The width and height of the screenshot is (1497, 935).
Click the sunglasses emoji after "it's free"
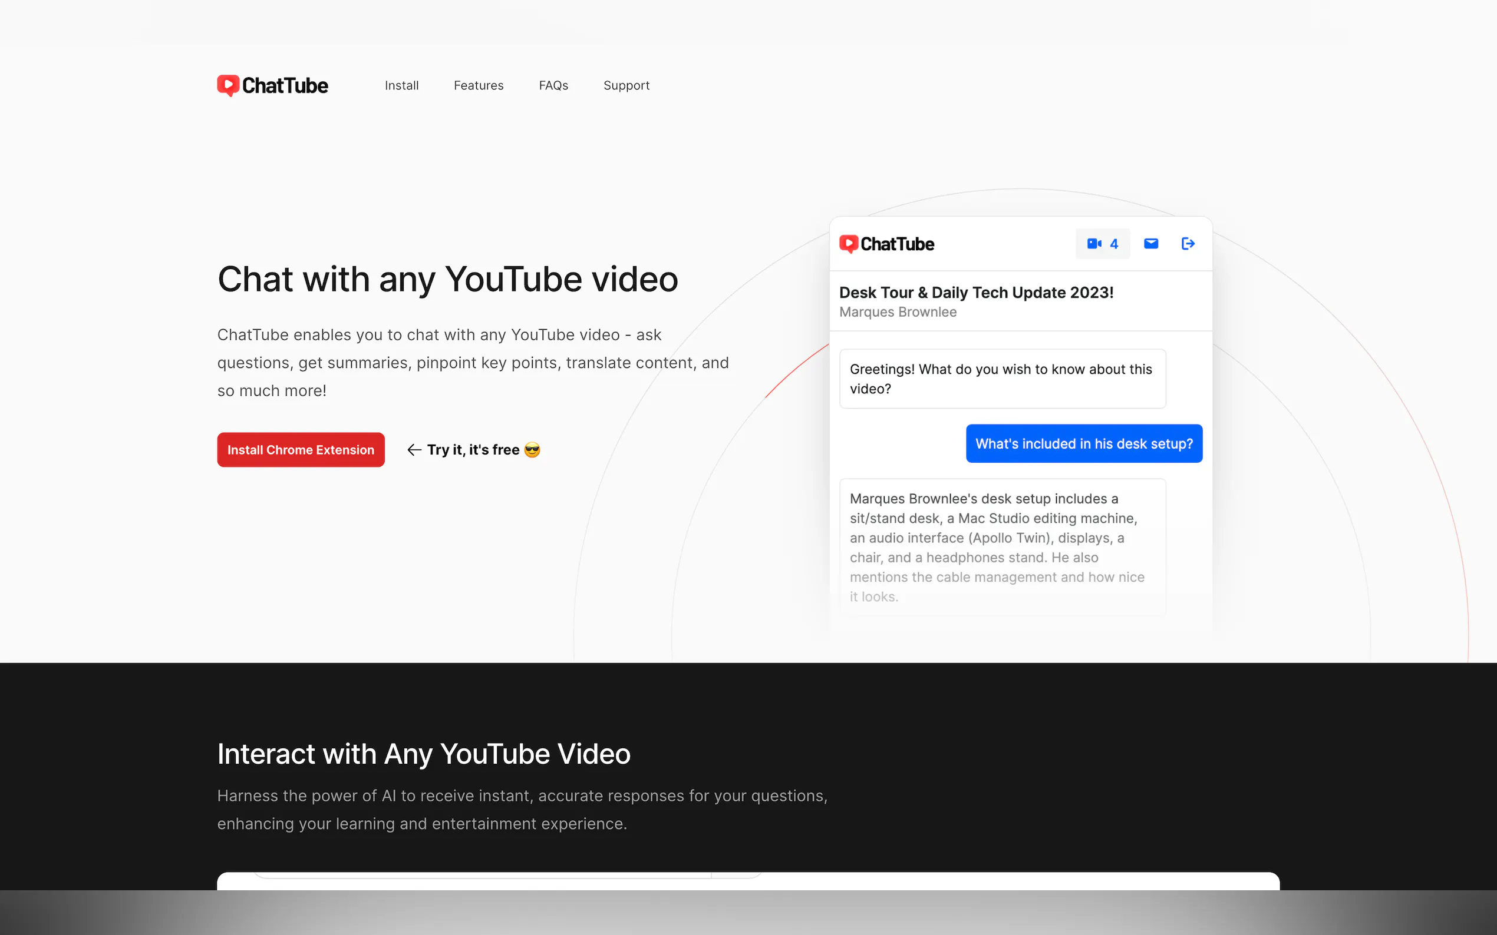tap(532, 450)
